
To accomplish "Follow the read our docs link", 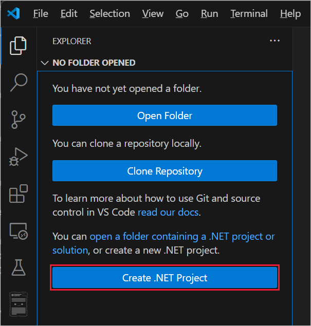I will (x=168, y=212).
